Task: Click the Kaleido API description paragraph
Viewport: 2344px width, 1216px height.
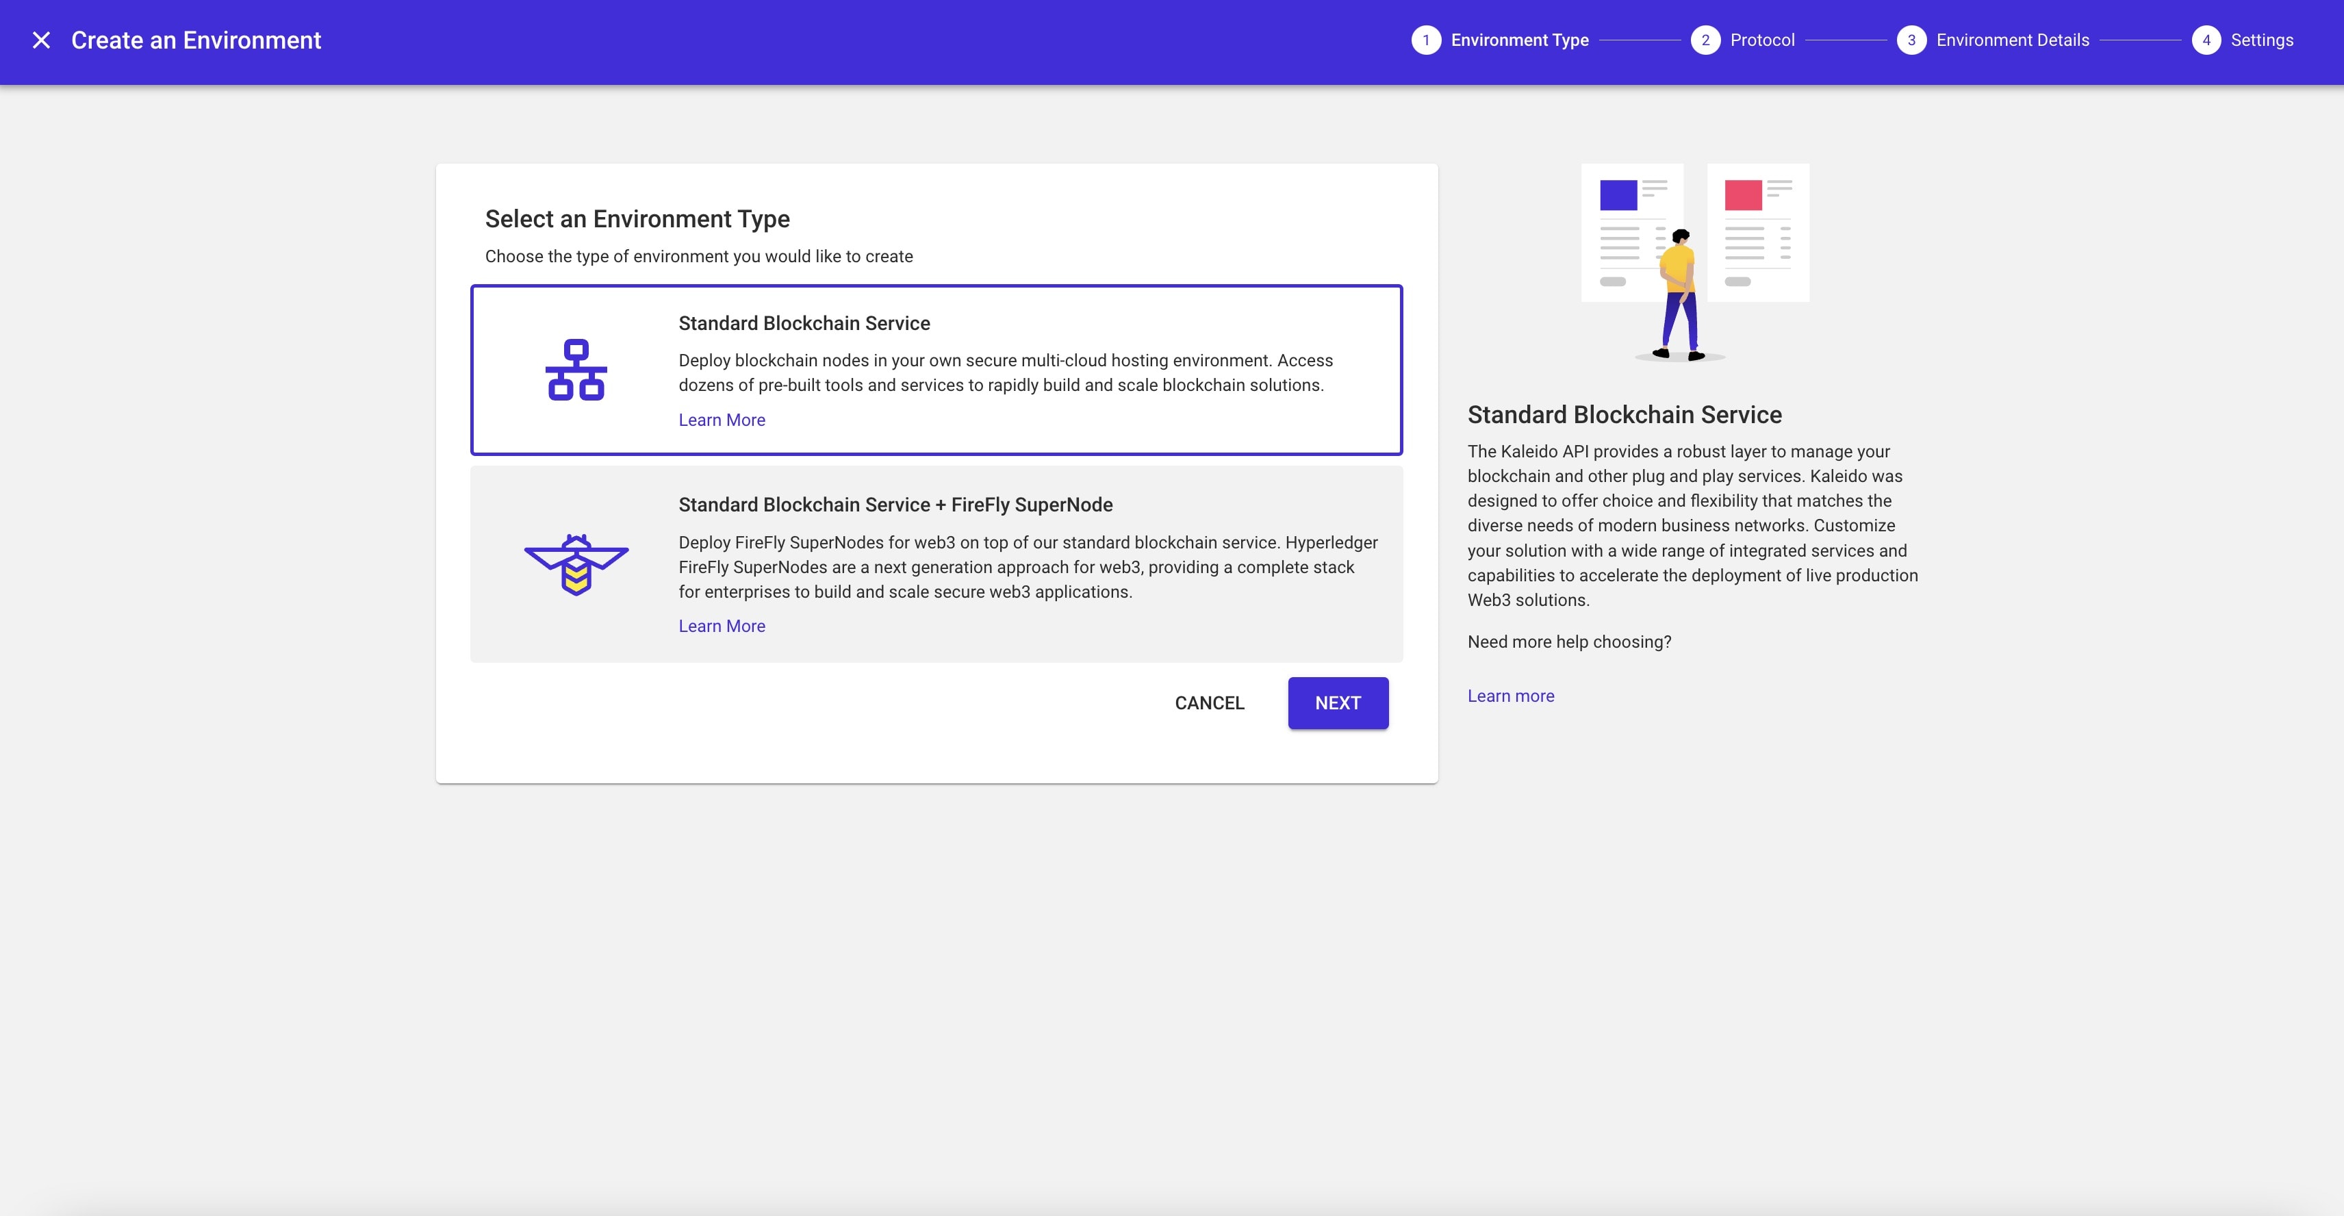Action: 1692,525
